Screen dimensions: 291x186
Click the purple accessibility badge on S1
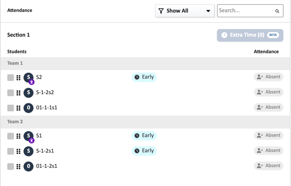click(32, 140)
